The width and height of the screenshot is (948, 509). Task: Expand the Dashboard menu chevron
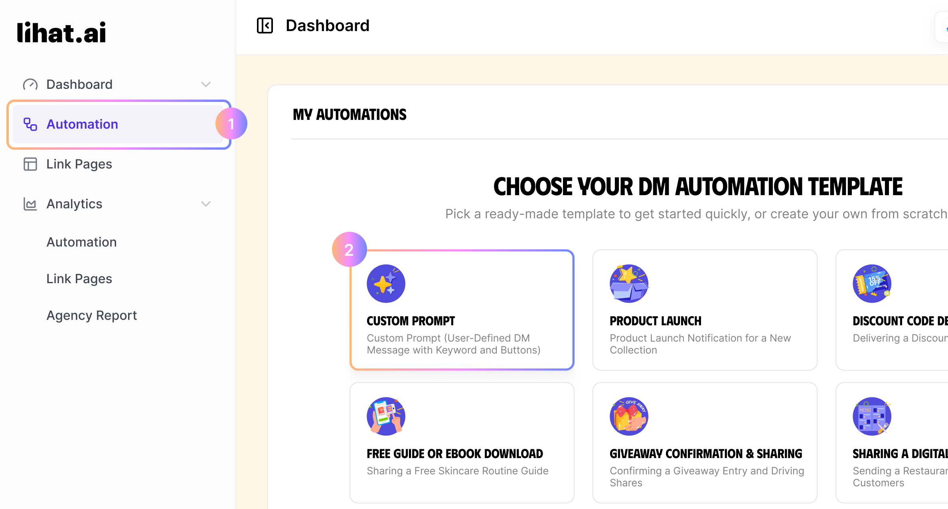click(206, 84)
